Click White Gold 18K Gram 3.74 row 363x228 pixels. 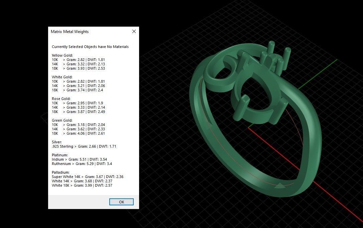point(77,90)
